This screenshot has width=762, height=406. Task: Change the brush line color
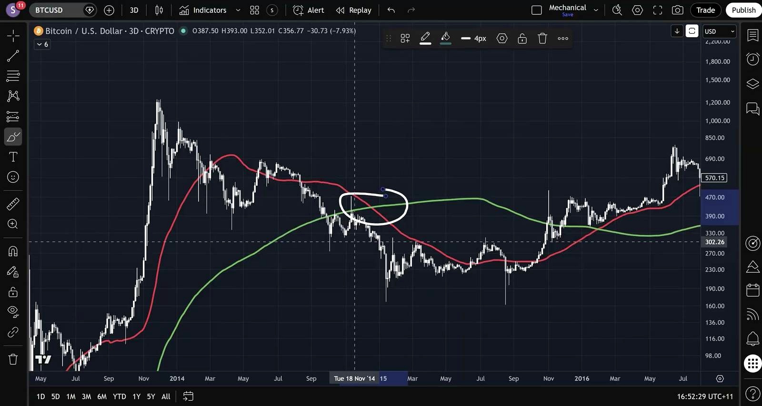(x=425, y=39)
